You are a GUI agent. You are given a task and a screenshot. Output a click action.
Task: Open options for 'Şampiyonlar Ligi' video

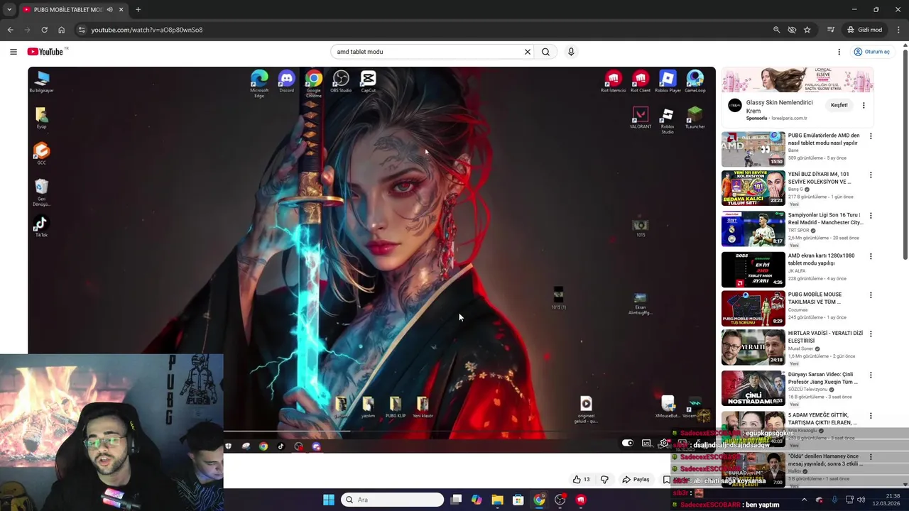coord(871,216)
